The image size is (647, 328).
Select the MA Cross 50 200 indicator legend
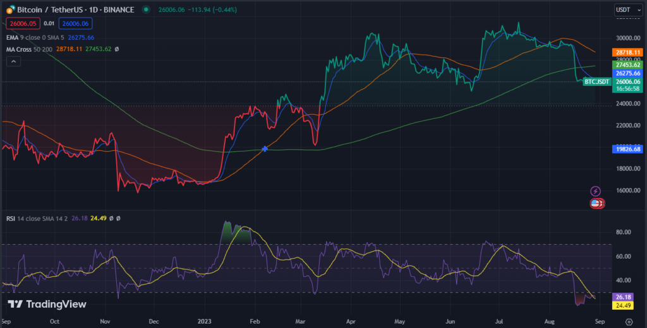29,49
